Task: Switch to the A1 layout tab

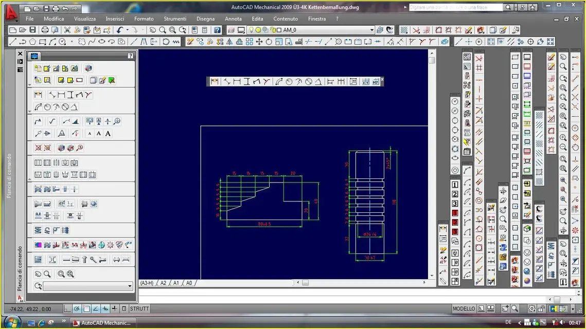Action: pyautogui.click(x=176, y=283)
